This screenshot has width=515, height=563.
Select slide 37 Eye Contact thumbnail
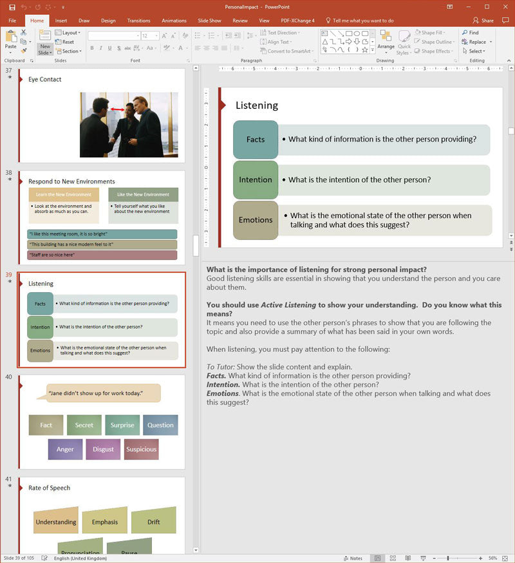click(102, 116)
